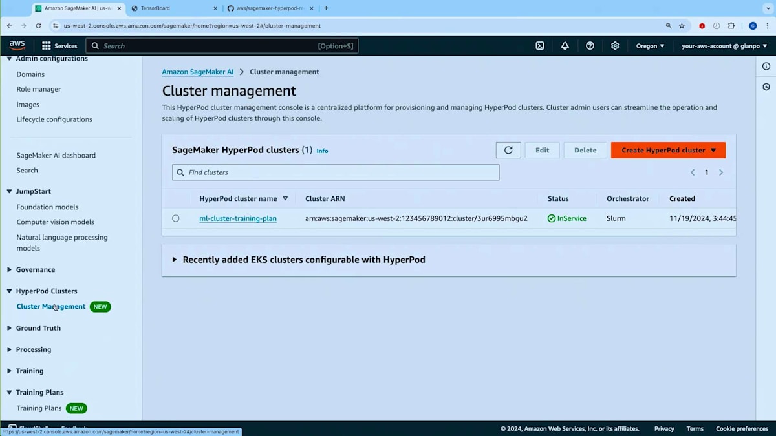
Task: Expand the Ground Truth sidebar section
Action: point(9,328)
